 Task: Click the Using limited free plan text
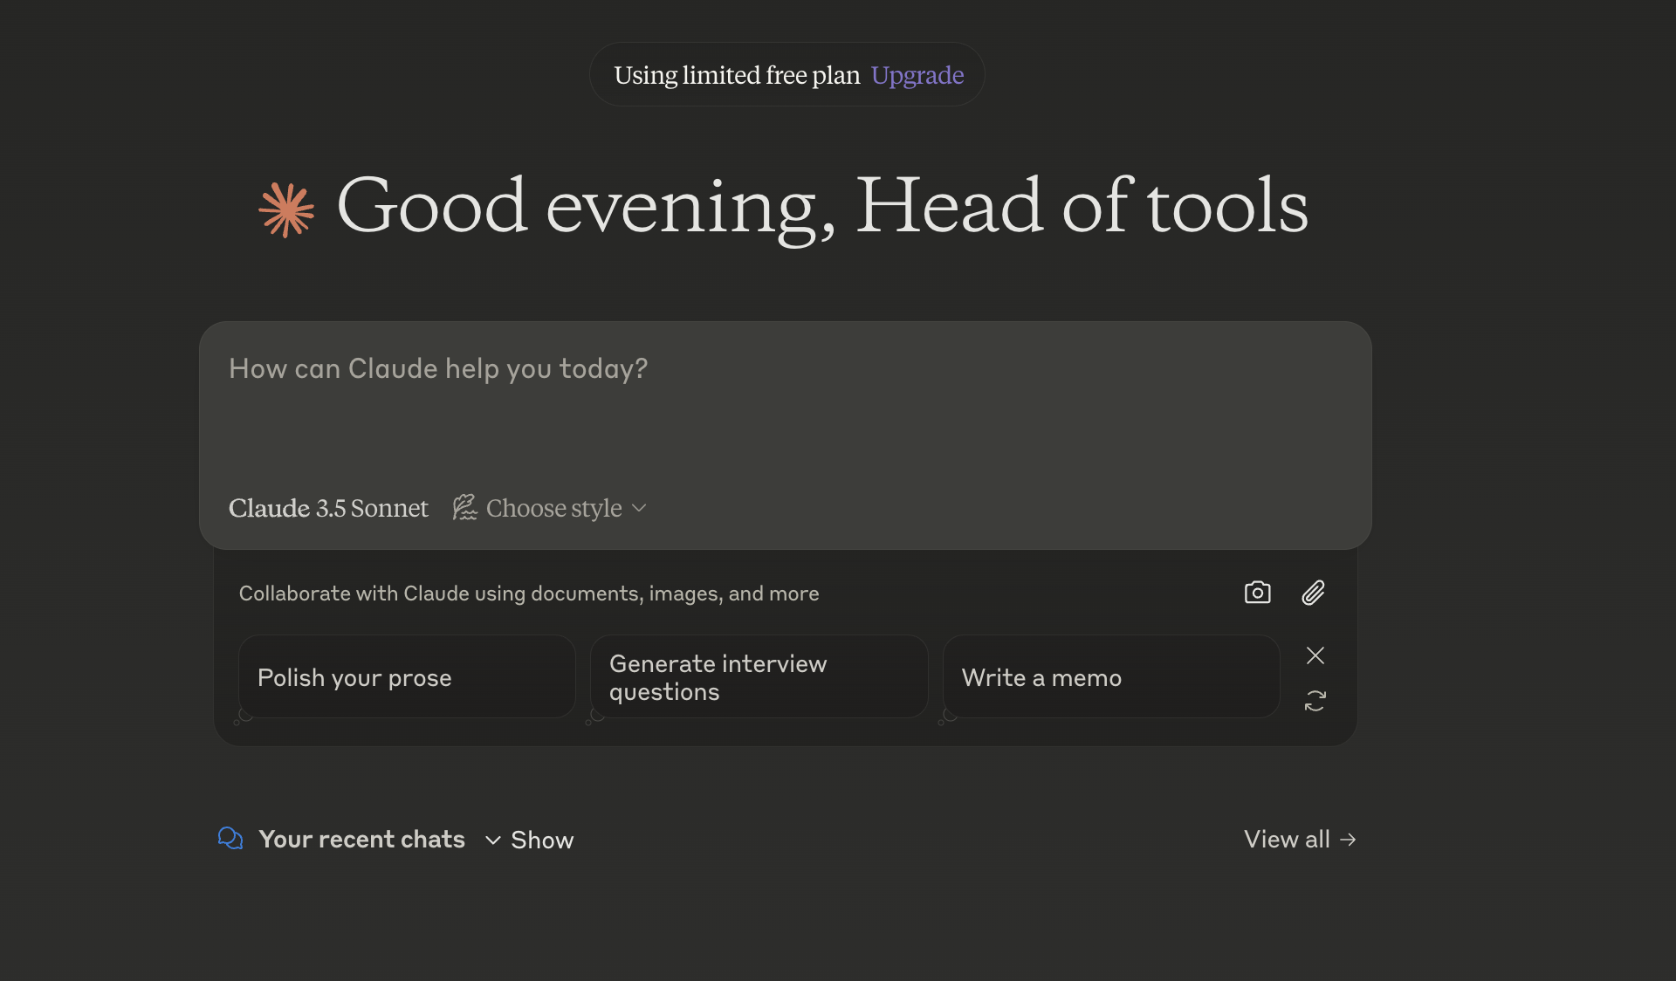(737, 76)
